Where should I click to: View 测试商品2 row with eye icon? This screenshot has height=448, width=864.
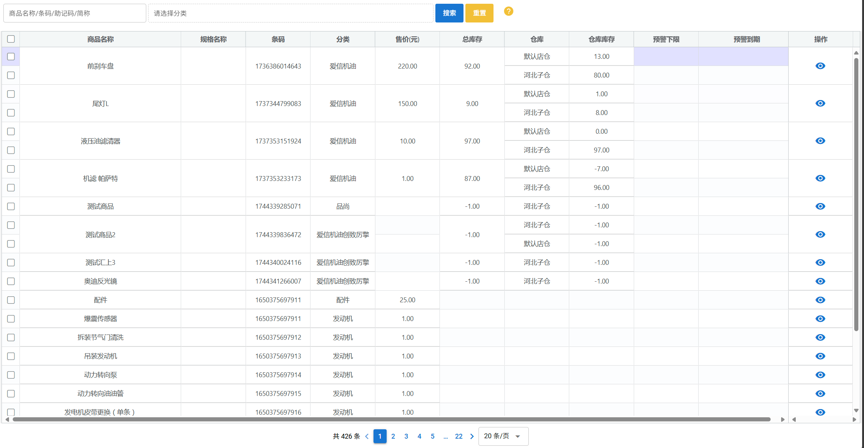(820, 234)
